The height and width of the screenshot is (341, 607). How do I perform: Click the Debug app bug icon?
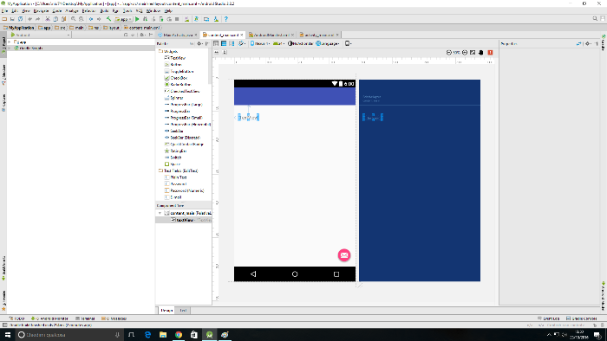point(145,19)
